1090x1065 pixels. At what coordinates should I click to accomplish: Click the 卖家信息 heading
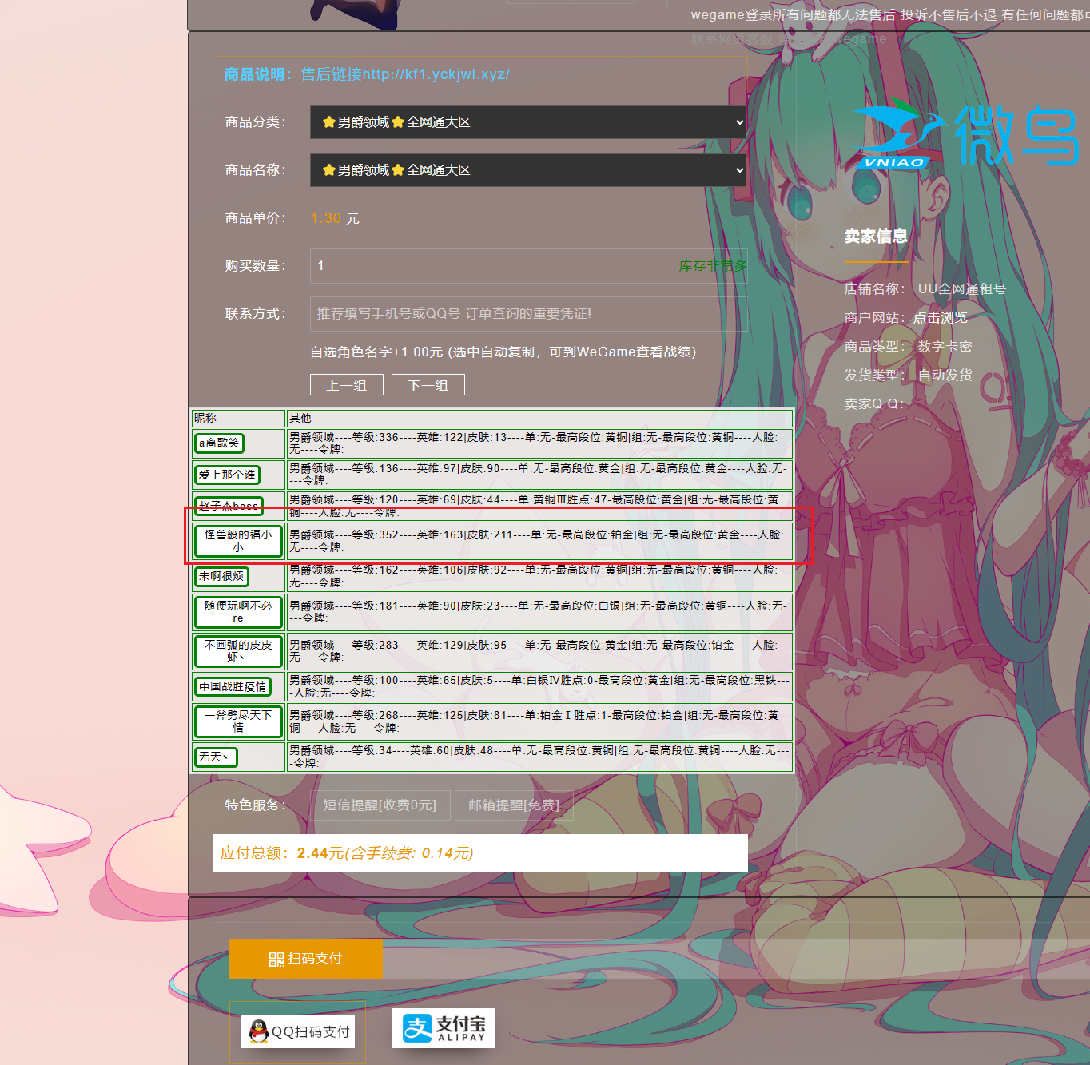(x=876, y=236)
